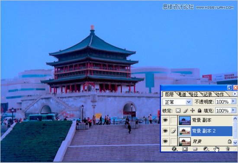Click the lock icon on 背景 layer
The width and height of the screenshot is (238, 163).
(x=229, y=141)
